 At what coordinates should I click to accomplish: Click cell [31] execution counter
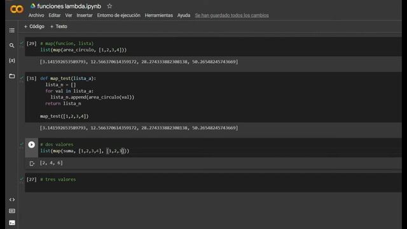pyautogui.click(x=31, y=78)
